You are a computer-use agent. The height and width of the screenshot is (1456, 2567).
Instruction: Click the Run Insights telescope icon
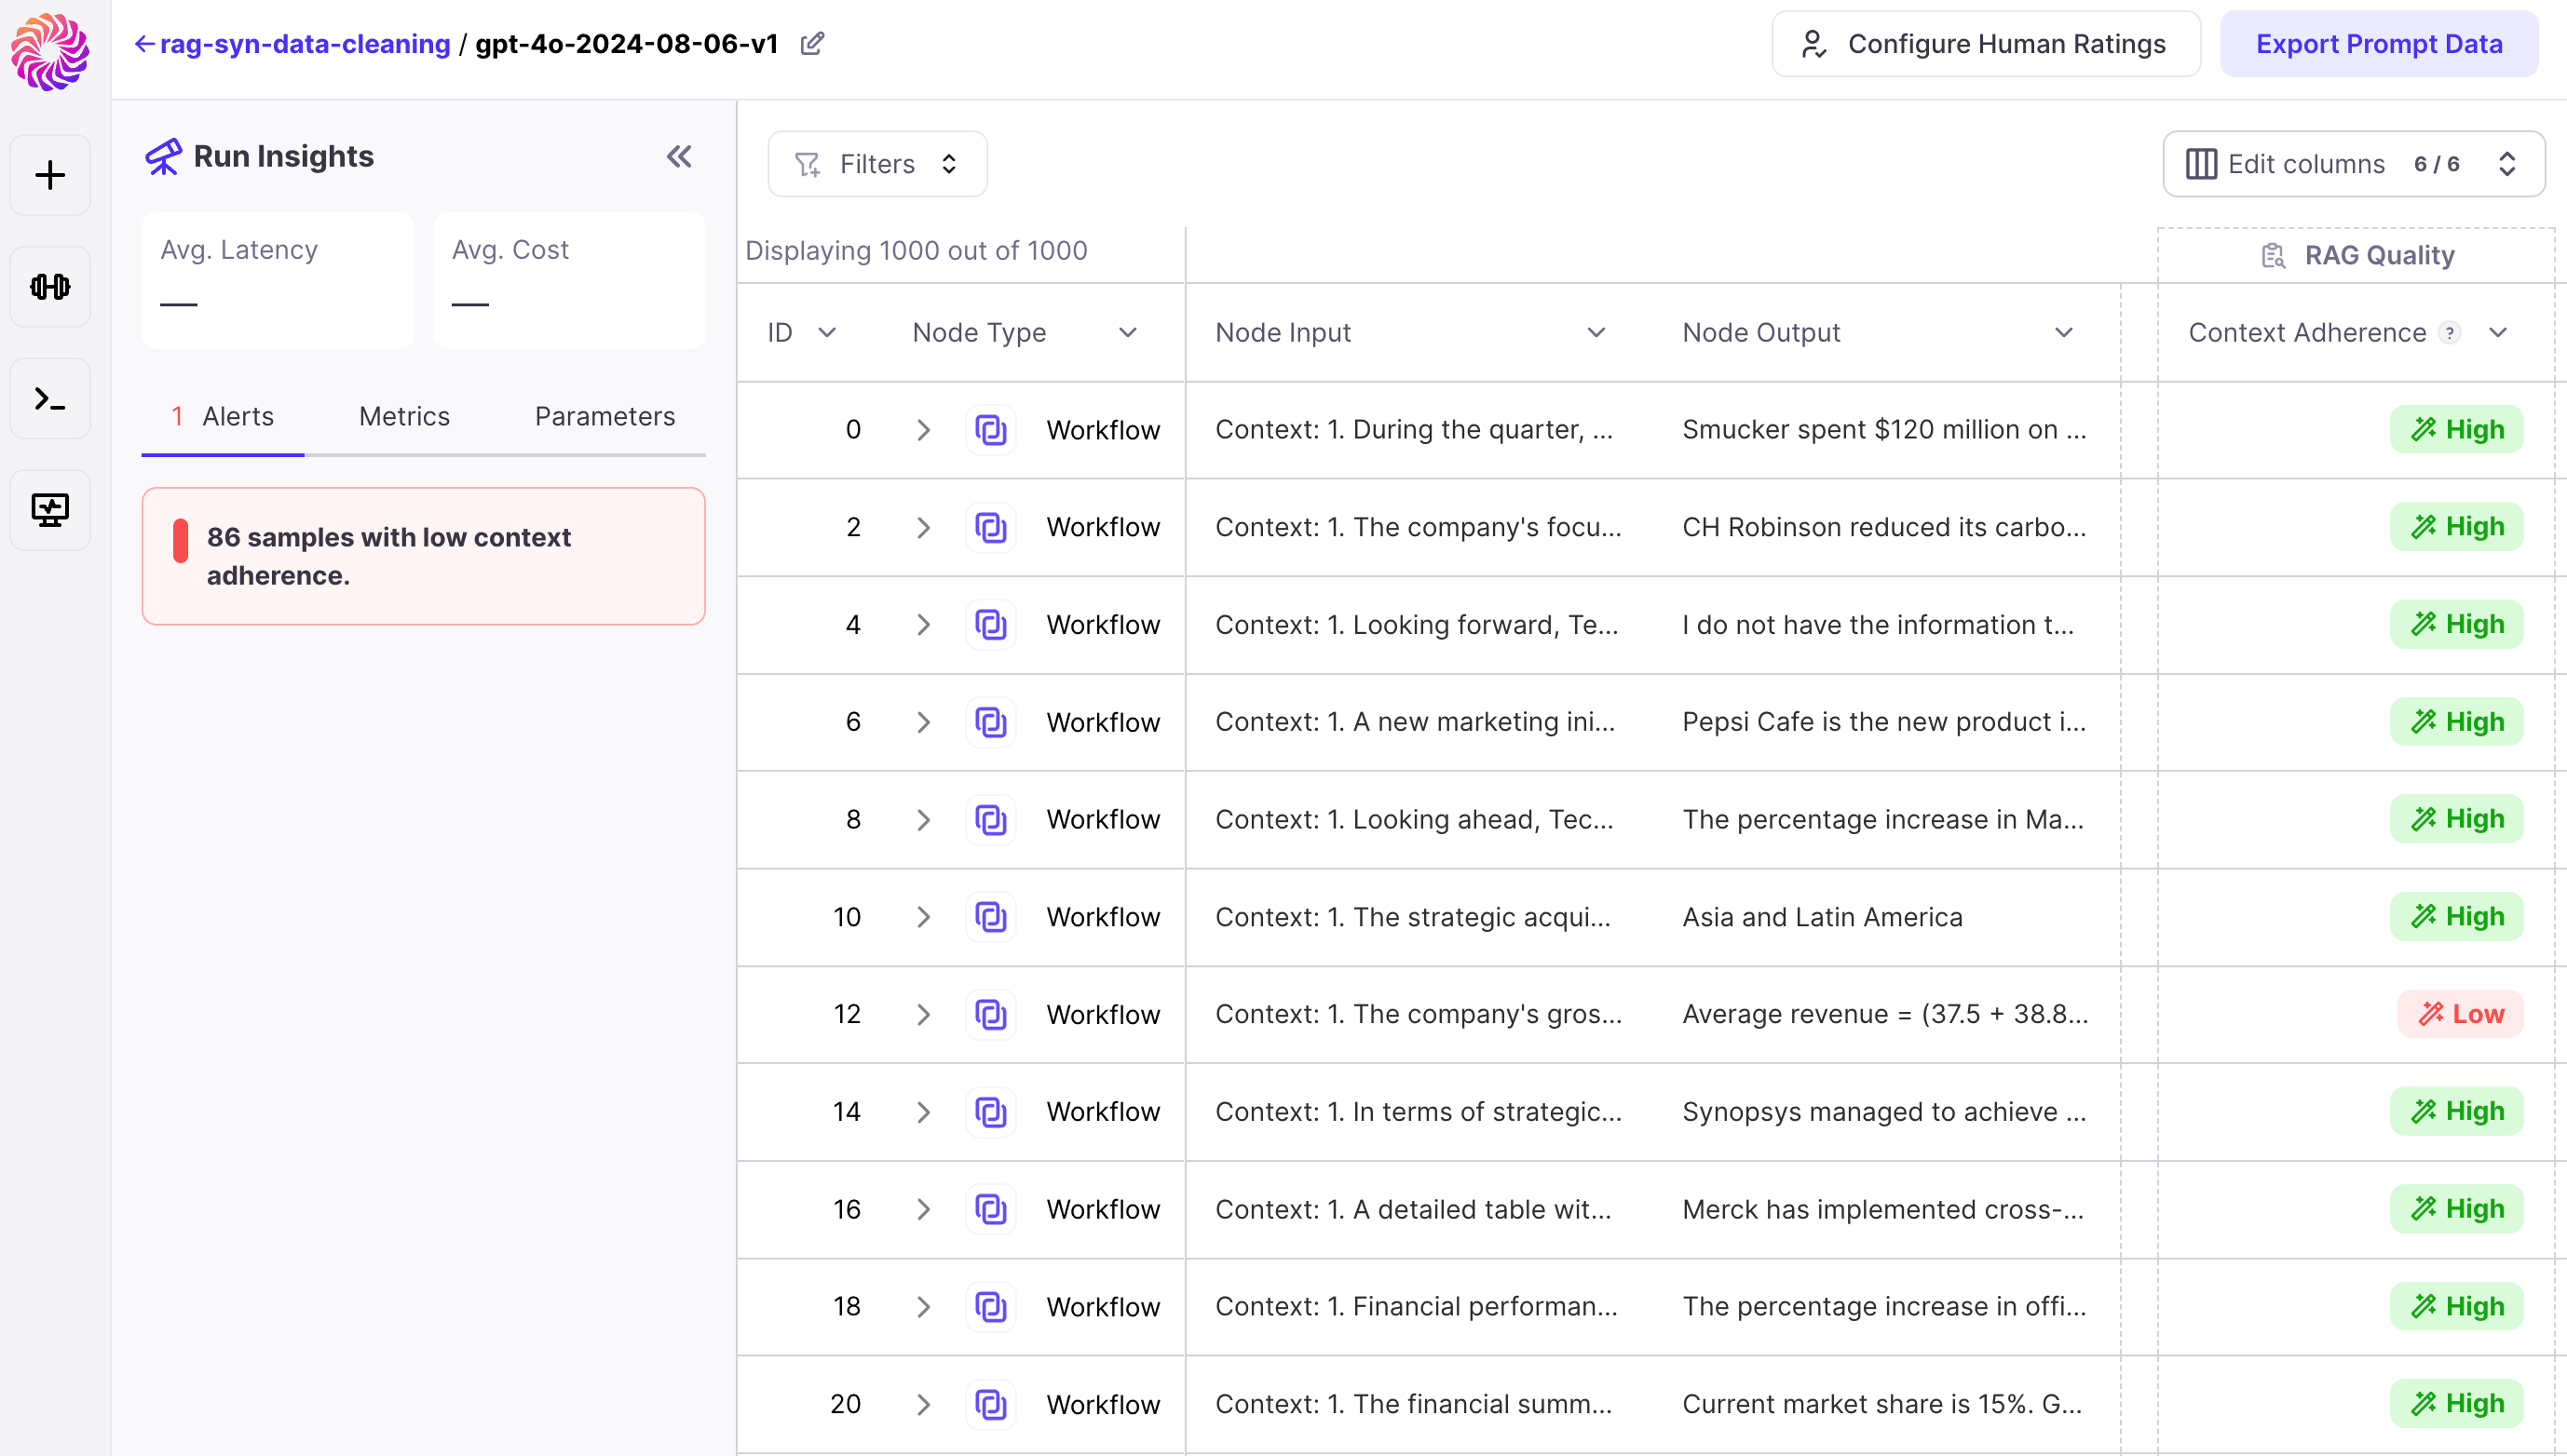click(x=163, y=157)
